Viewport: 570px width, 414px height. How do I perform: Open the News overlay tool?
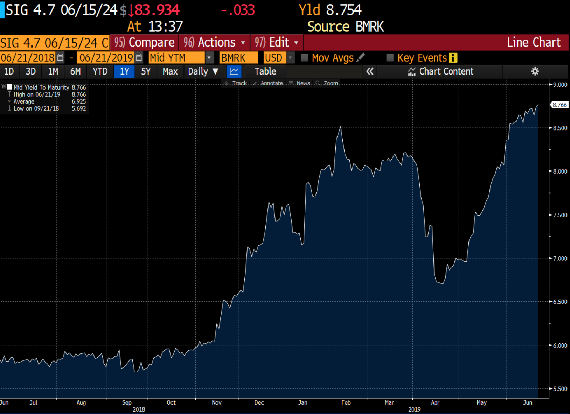[300, 83]
